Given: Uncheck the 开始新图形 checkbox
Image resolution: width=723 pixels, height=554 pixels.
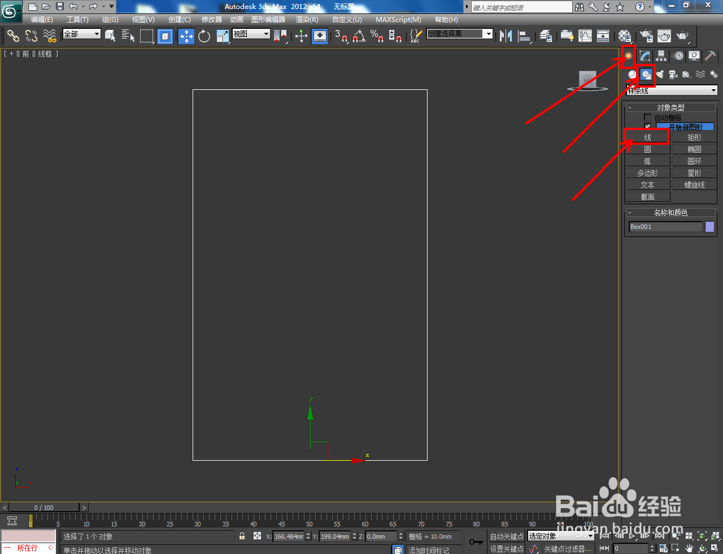Looking at the screenshot, I should pos(647,126).
